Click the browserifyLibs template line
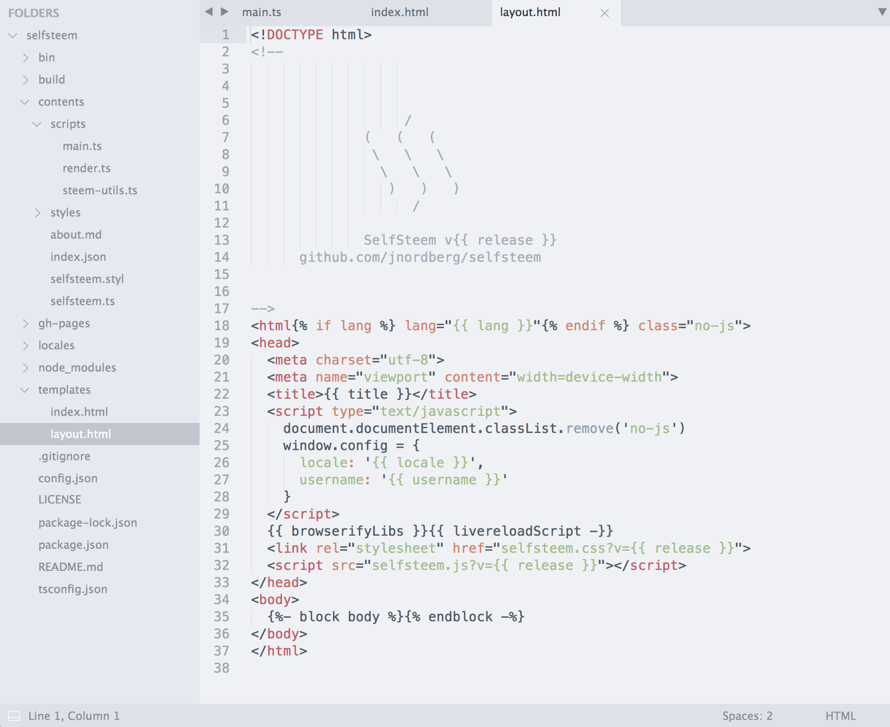Image resolution: width=890 pixels, height=727 pixels. (x=440, y=531)
